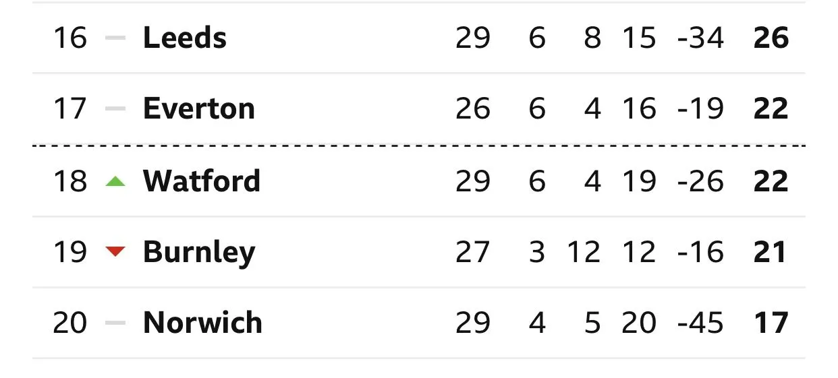838x378 pixels.
Task: Click the red down arrow beside Burnley
Action: tap(116, 252)
